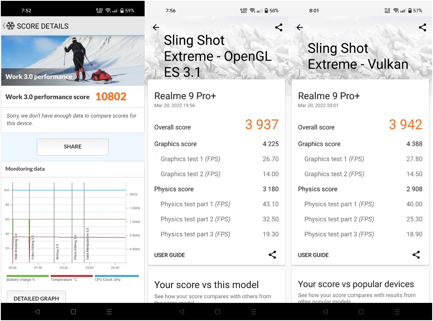Tap Android back triangle on PCMark screen

tap(37, 312)
